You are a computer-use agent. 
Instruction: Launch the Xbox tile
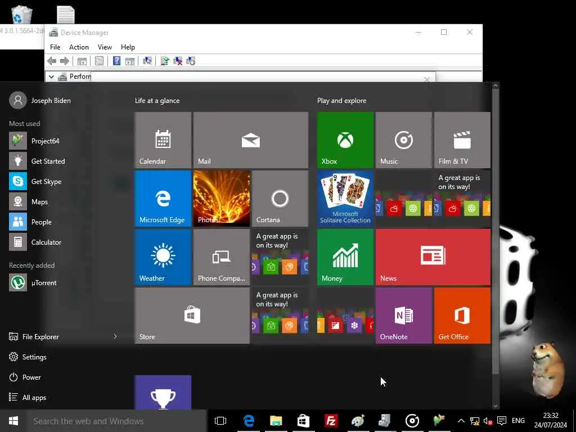(345, 140)
